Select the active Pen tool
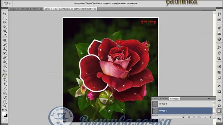This screenshot has width=223, height=125. (x=5, y=75)
